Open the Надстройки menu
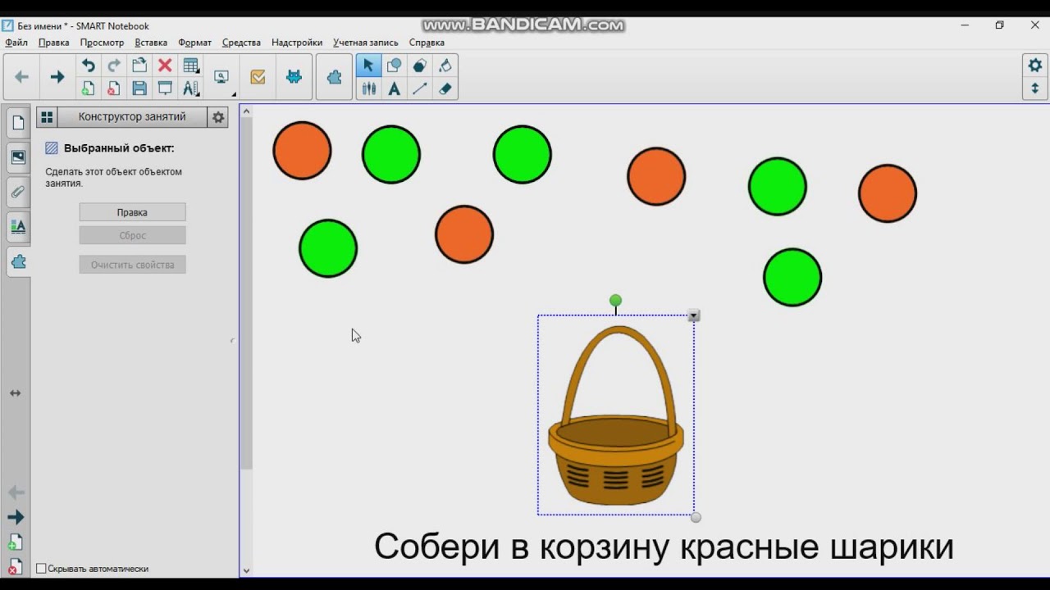1050x590 pixels. pyautogui.click(x=297, y=43)
